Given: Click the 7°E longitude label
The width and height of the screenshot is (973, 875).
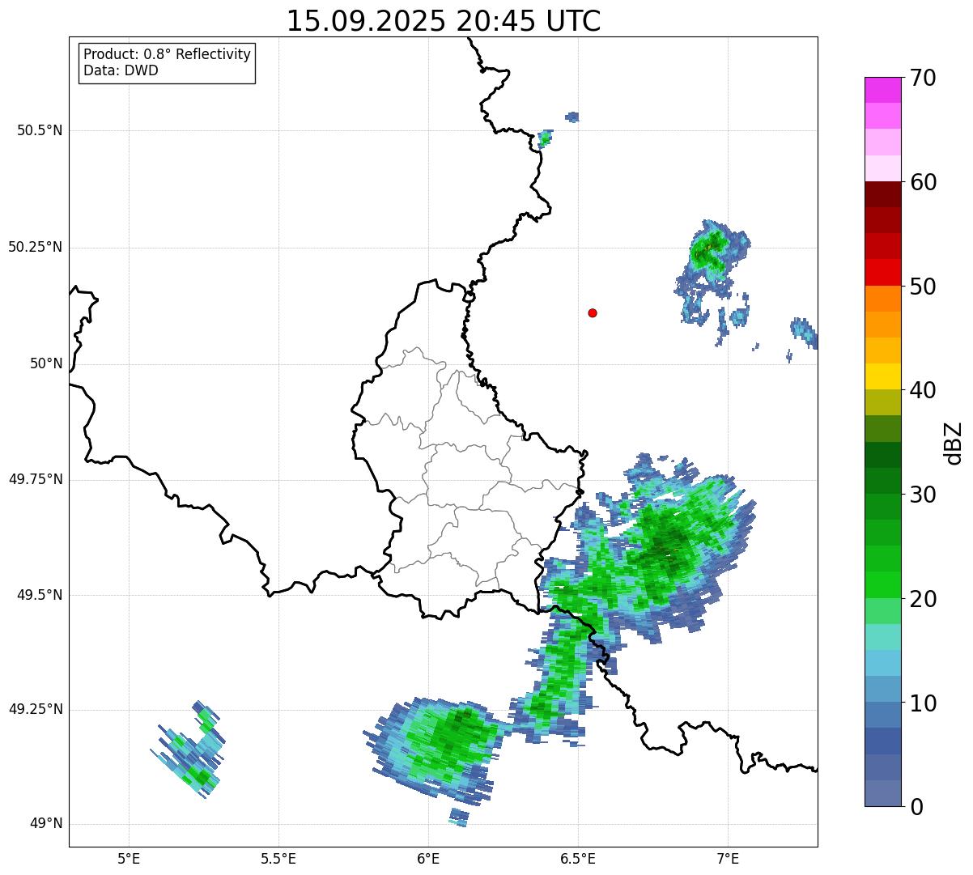Looking at the screenshot, I should [x=728, y=859].
